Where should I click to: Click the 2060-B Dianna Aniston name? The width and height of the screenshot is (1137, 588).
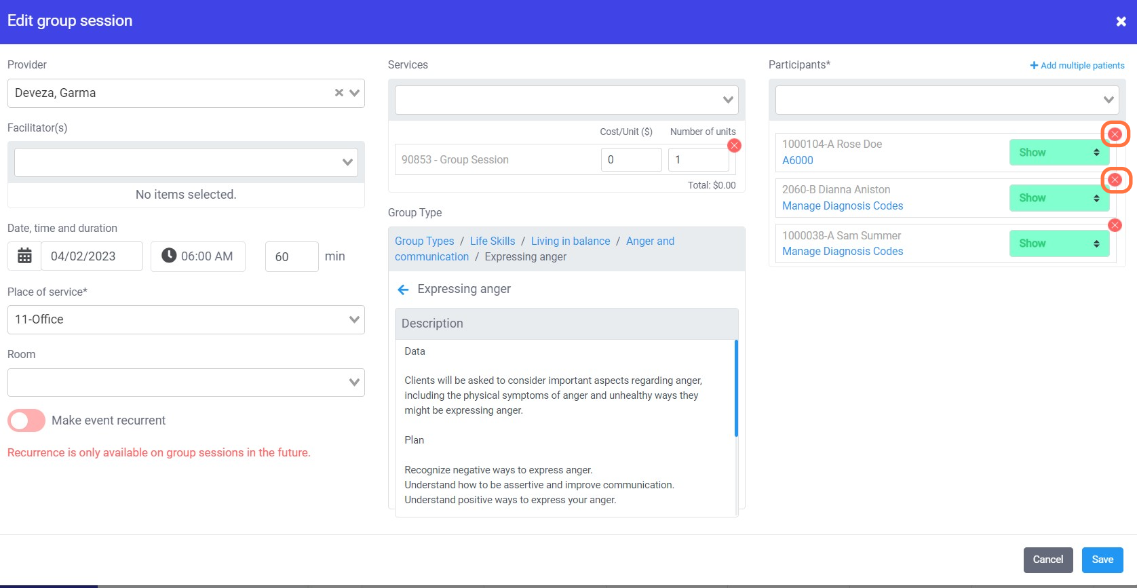point(836,189)
